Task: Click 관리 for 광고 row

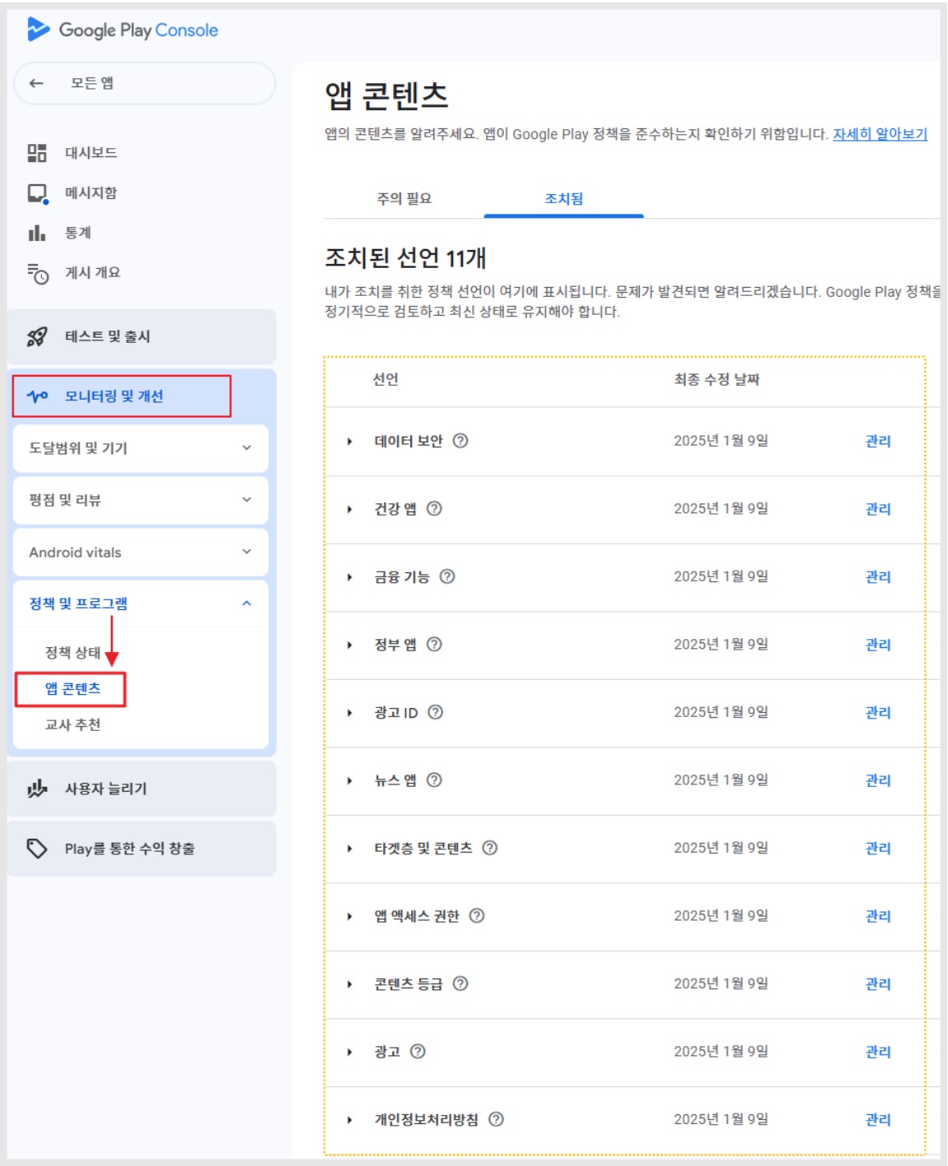Action: [878, 1052]
